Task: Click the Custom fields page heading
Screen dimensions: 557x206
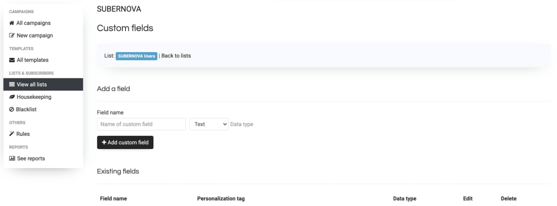Action: (125, 28)
